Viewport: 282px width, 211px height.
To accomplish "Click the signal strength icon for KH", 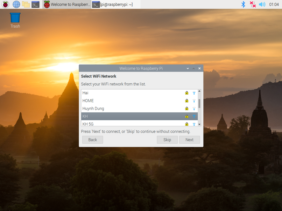I will 194,116.
